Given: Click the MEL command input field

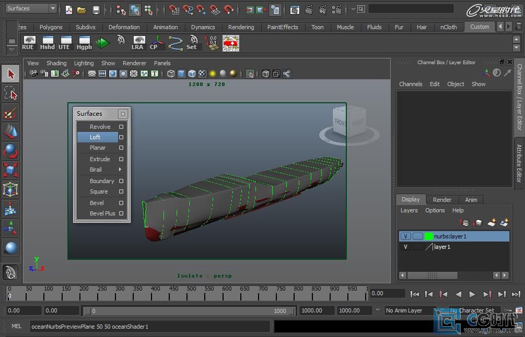Looking at the screenshot, I should coord(150,326).
